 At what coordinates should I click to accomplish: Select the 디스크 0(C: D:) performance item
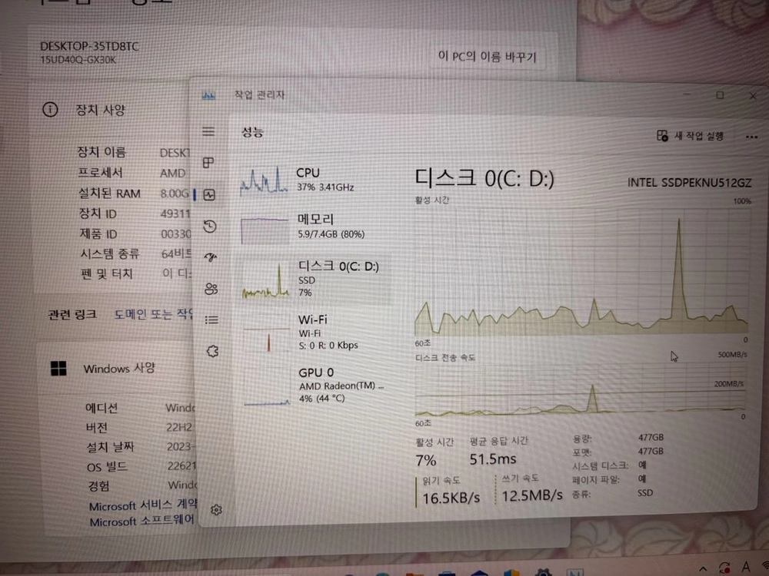[x=315, y=280]
